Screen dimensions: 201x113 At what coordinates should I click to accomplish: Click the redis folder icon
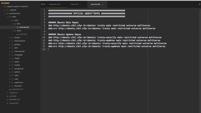coord(13,75)
